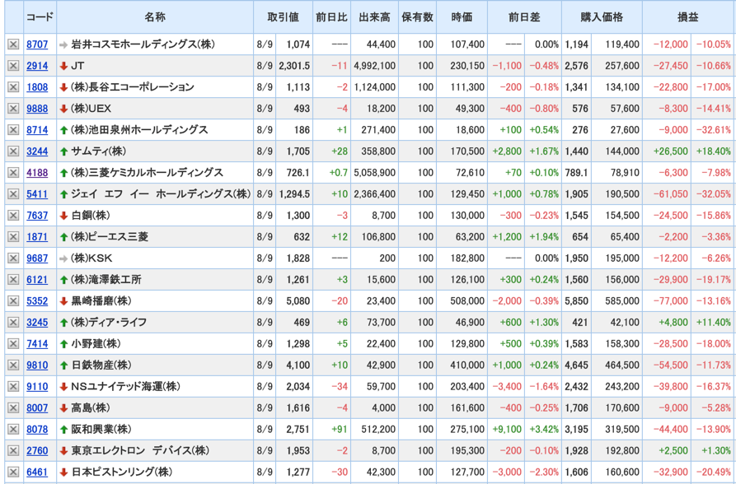Follow the 4188 code link
The width and height of the screenshot is (736, 484).
point(37,173)
